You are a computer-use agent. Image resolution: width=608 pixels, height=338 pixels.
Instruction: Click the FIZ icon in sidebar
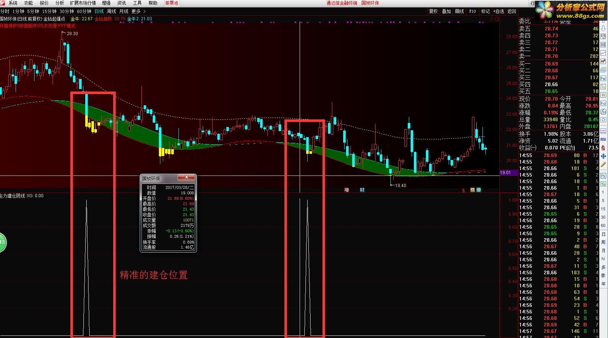click(603, 103)
